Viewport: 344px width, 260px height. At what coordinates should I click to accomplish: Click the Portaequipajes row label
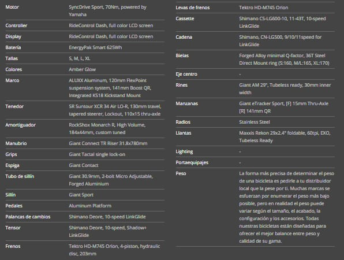192,162
